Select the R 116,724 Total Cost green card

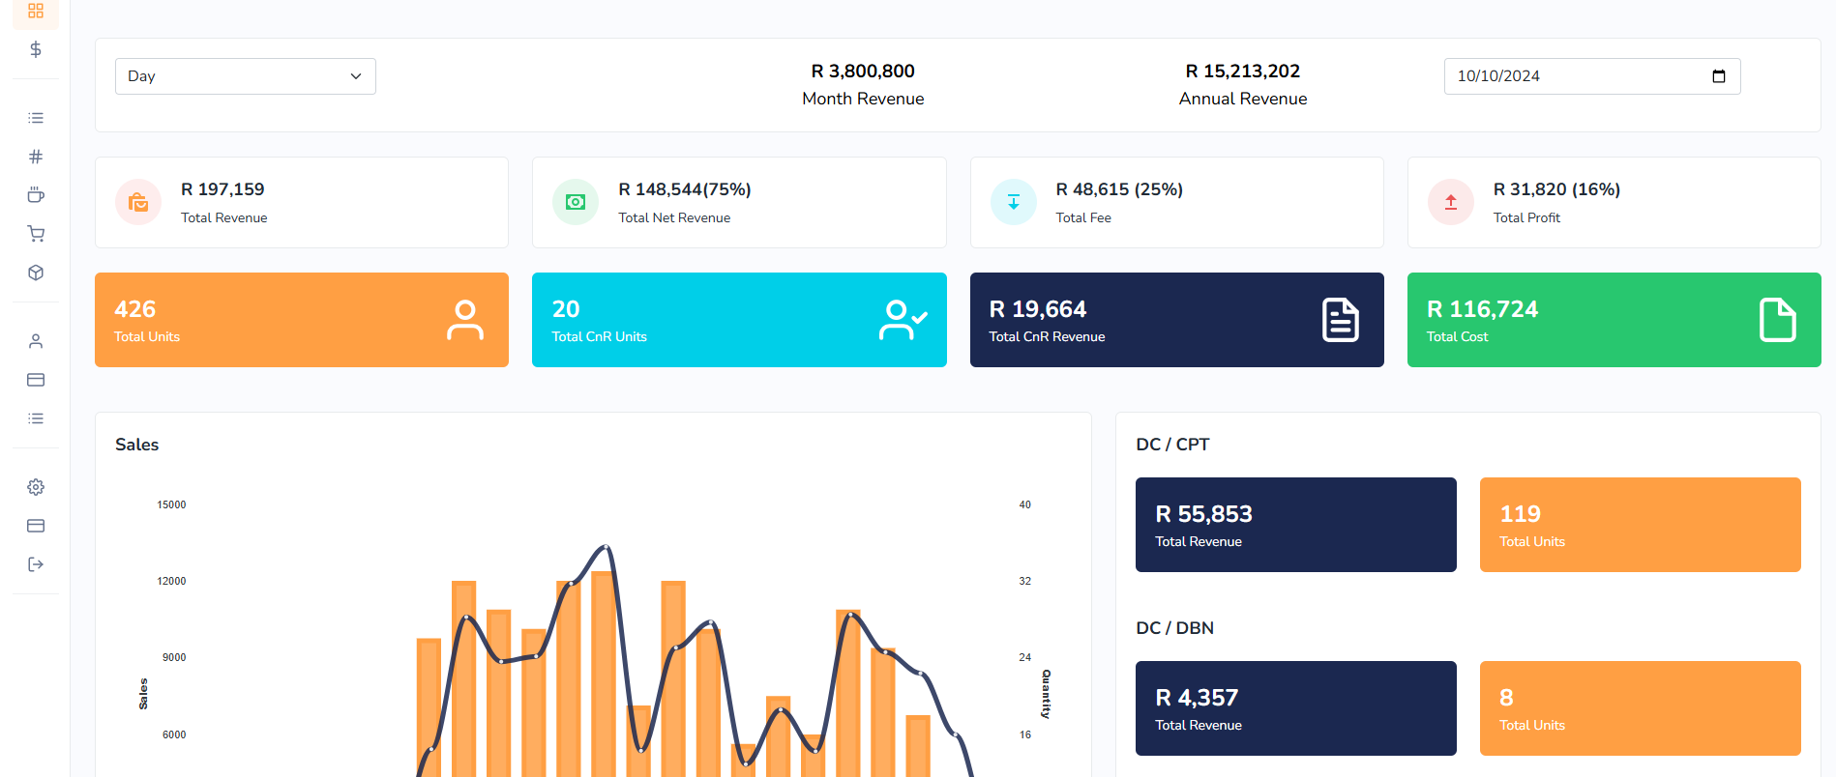click(1614, 320)
